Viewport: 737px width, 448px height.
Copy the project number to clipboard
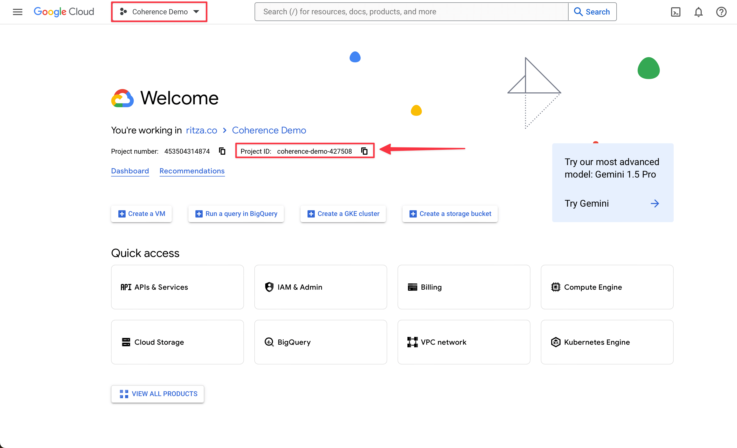tap(222, 151)
